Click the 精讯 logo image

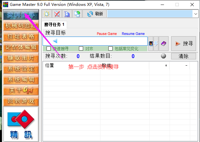coord(21,124)
